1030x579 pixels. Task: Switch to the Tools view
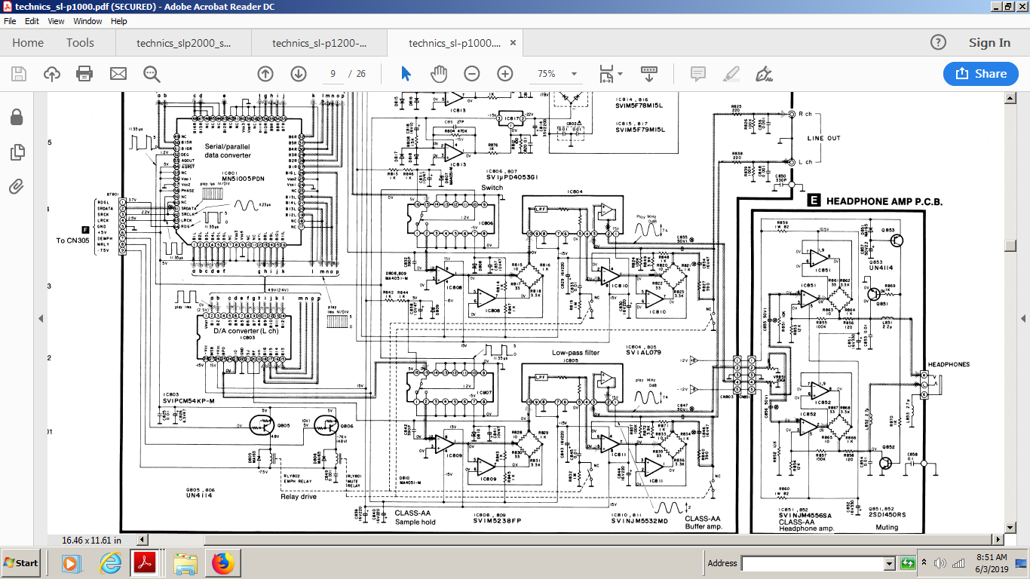80,43
